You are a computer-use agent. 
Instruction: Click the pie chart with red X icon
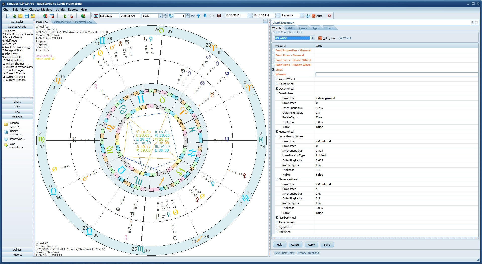[45, 16]
